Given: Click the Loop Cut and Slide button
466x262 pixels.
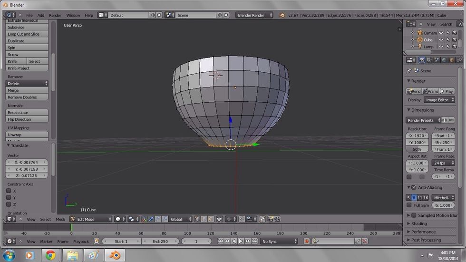Looking at the screenshot, I should point(27,34).
